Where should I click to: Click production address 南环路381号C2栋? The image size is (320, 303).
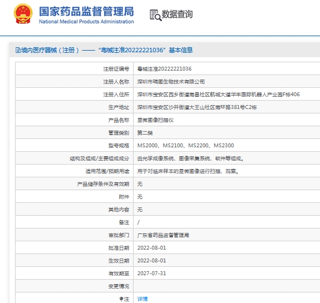pos(197,107)
